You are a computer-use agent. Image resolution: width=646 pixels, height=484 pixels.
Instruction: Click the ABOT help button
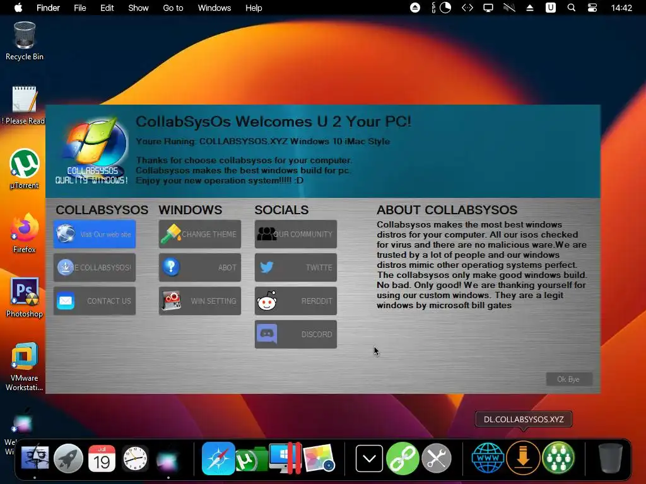point(200,267)
